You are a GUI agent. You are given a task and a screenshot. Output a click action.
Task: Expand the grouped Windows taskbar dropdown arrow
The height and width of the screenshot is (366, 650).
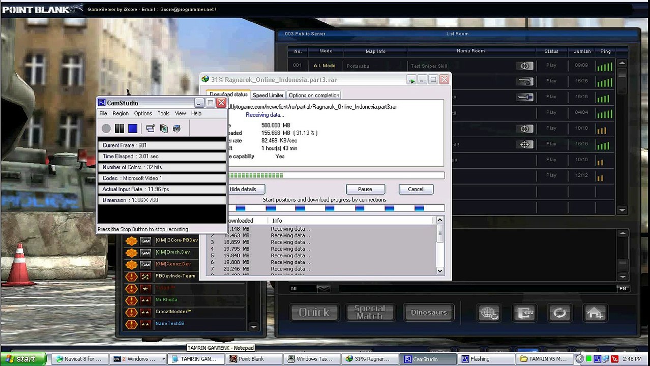click(163, 359)
